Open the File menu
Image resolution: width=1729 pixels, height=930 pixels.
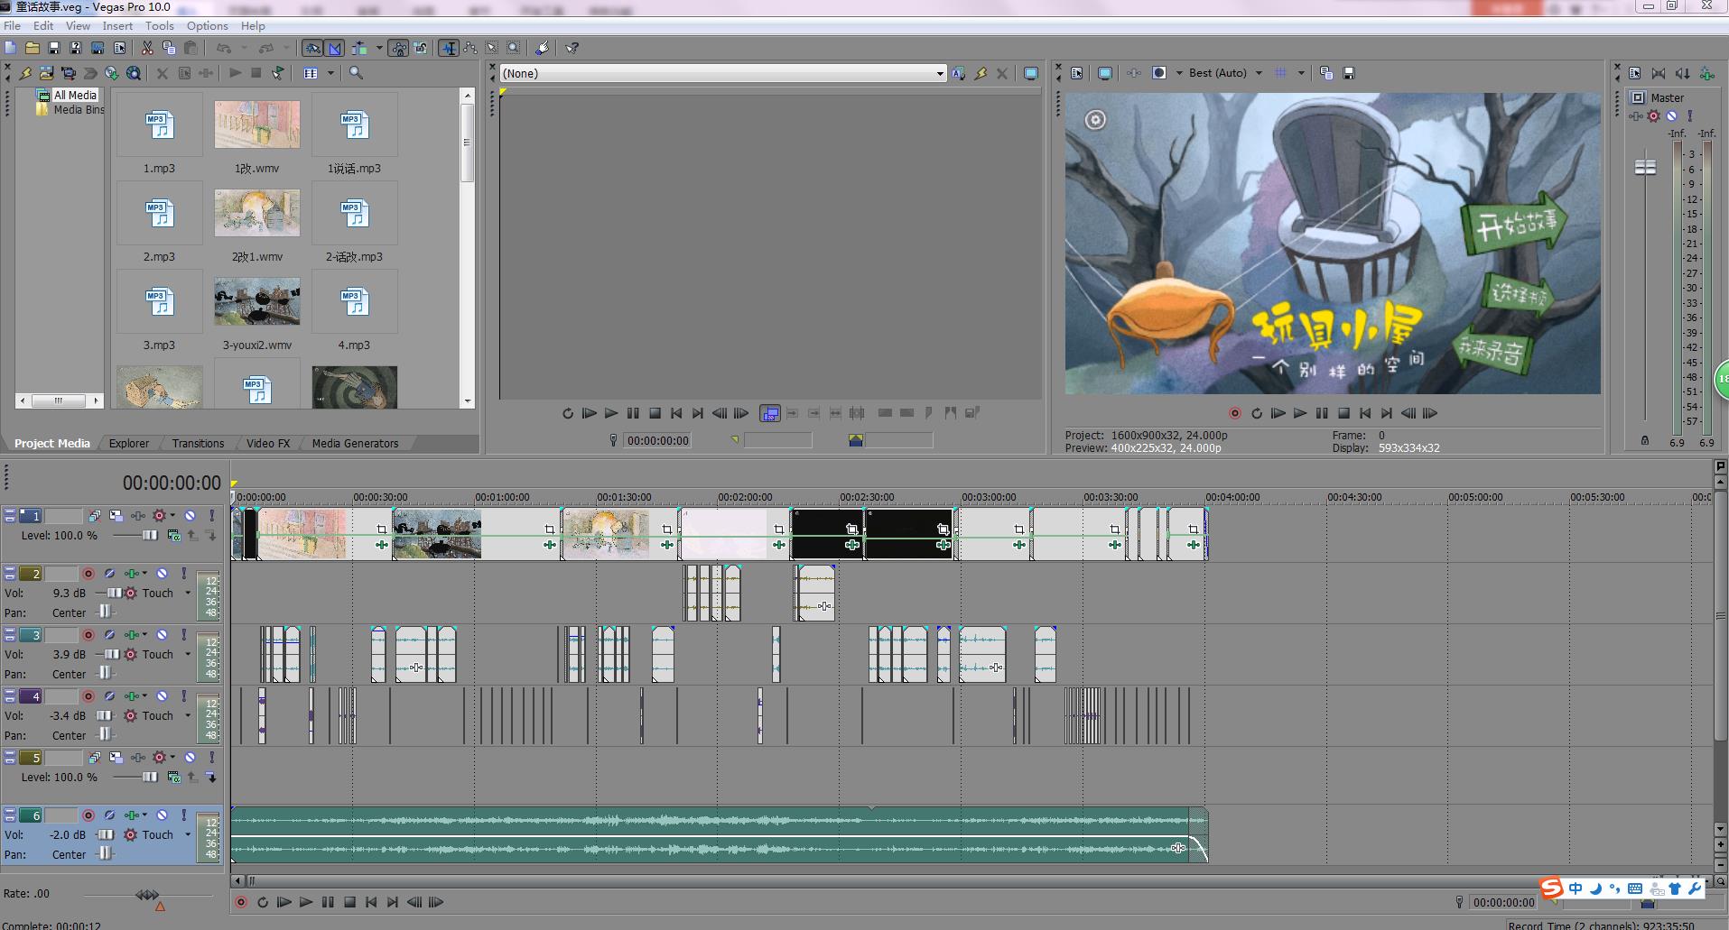[x=12, y=26]
